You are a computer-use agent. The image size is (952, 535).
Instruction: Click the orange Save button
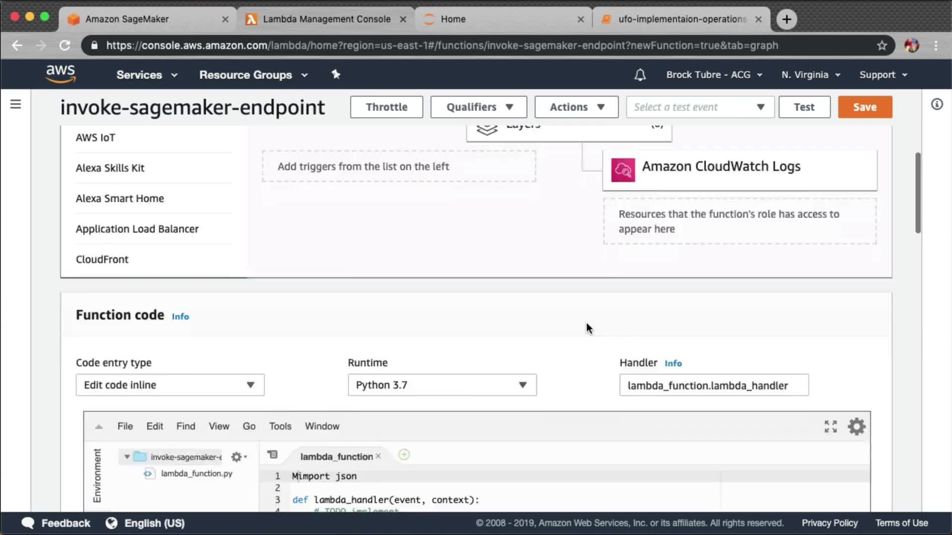(x=864, y=107)
